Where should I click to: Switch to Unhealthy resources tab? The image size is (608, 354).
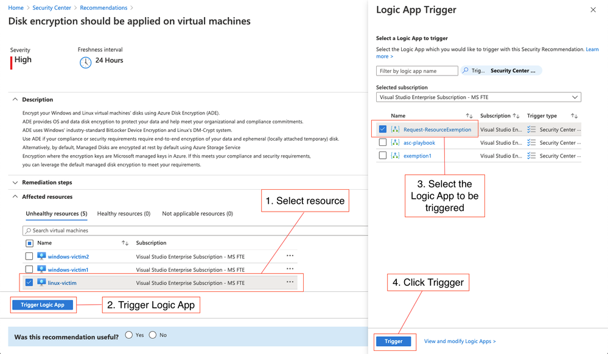point(57,213)
